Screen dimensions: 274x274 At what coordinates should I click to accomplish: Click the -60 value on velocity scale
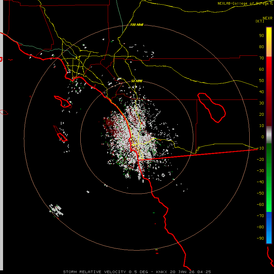pyautogui.click(x=260, y=205)
